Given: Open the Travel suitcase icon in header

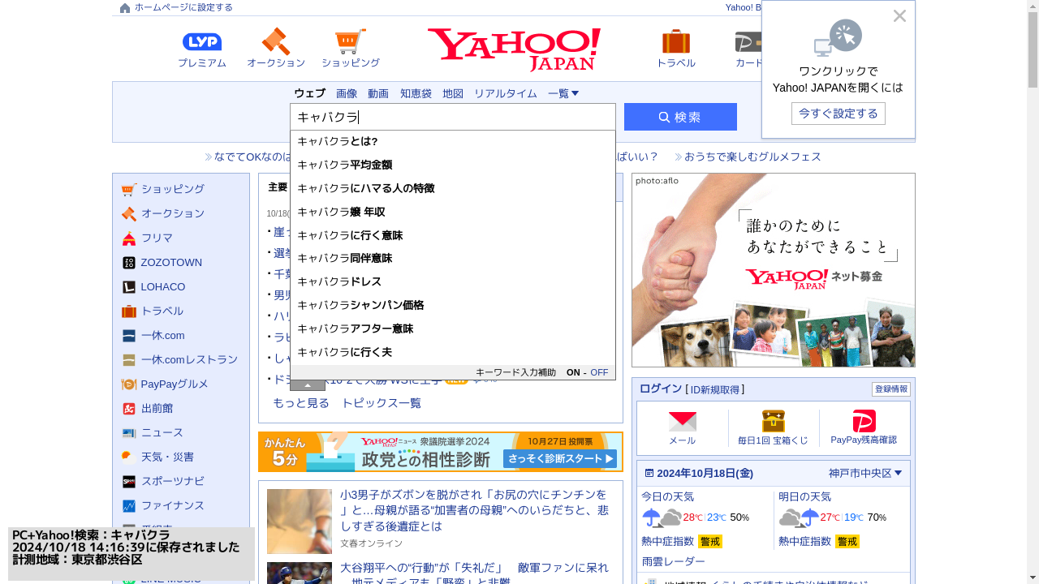Looking at the screenshot, I should point(676,41).
